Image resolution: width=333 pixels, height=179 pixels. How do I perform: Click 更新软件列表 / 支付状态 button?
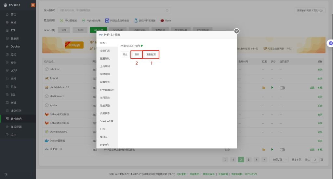310,10
